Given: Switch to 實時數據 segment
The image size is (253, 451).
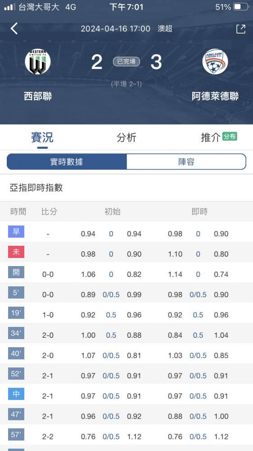Looking at the screenshot, I should [67, 161].
